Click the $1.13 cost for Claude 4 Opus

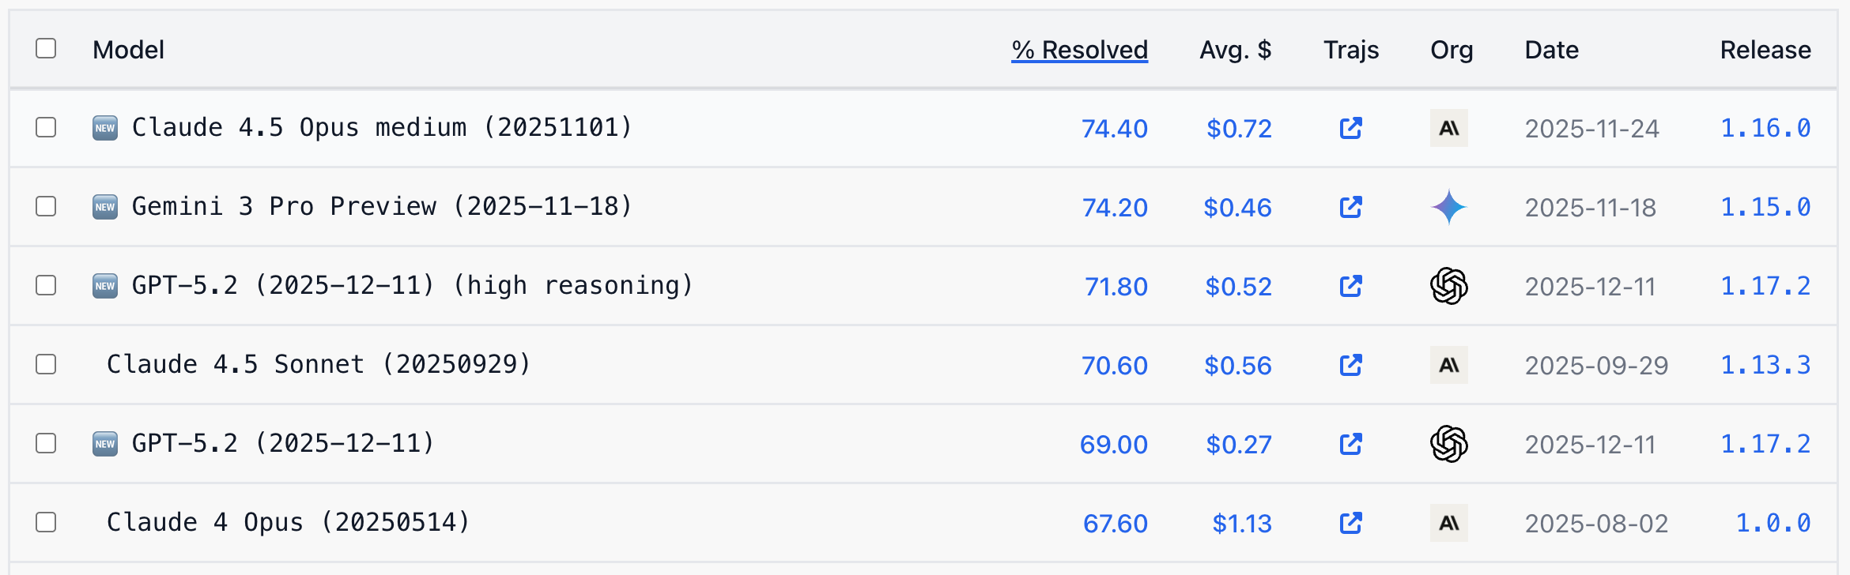tap(1238, 522)
